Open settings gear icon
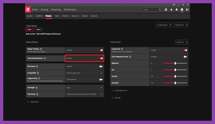215x124 pixels. pyautogui.click(x=182, y=10)
